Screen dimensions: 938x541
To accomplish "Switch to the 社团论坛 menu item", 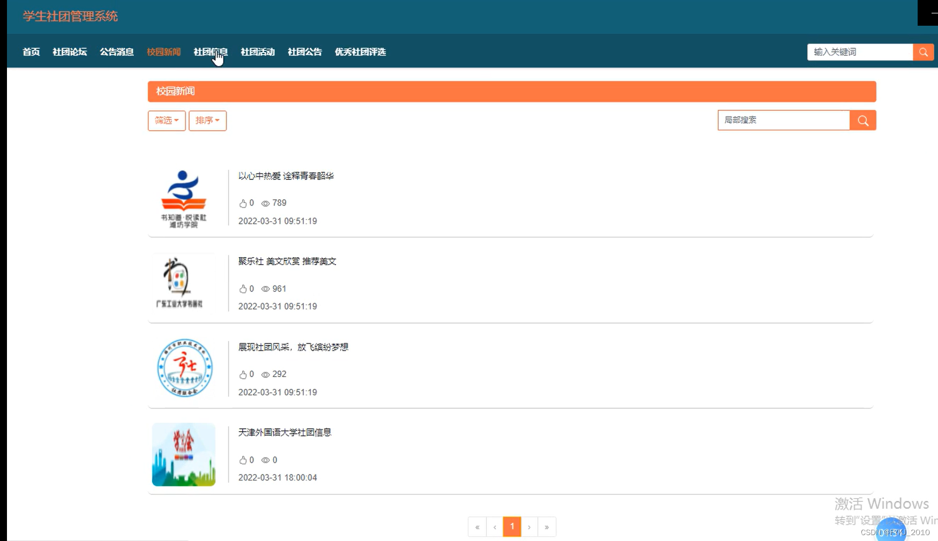I will tap(69, 52).
